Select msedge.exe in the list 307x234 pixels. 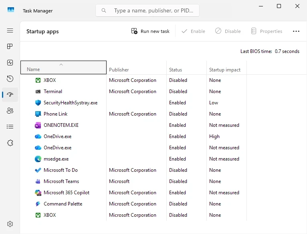click(56, 159)
